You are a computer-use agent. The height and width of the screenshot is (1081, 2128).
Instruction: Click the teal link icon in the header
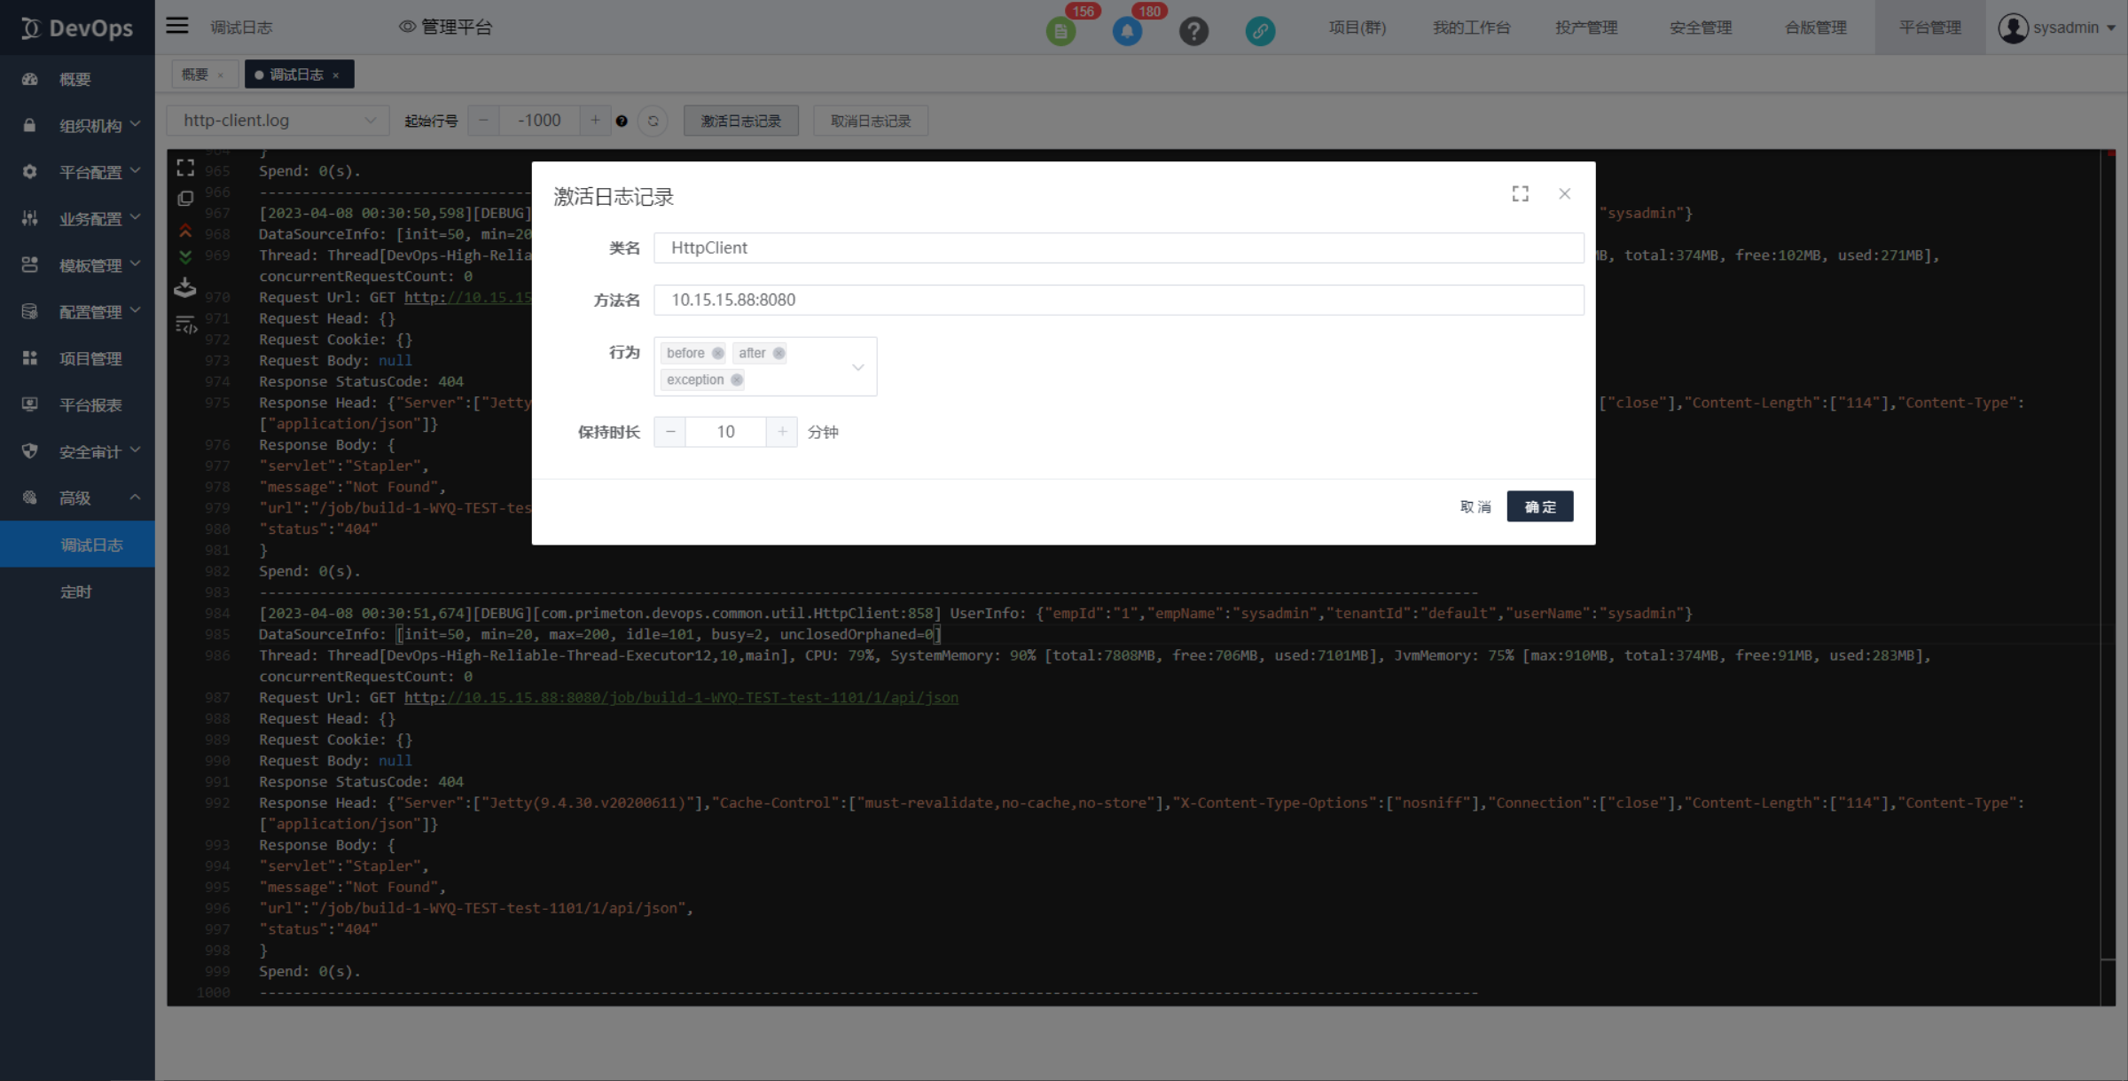click(x=1260, y=31)
